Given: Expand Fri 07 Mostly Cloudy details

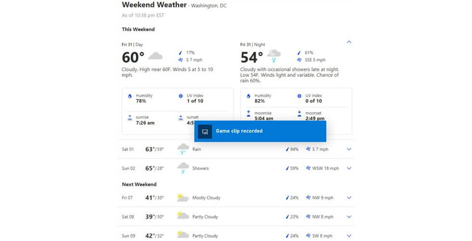Looking at the screenshot, I should pyautogui.click(x=349, y=198).
